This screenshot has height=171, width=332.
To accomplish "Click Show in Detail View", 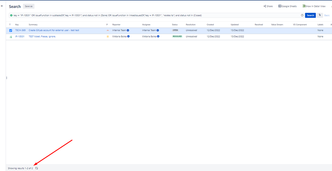I will [x=315, y=6].
